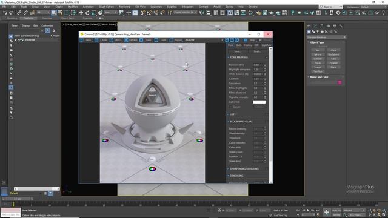
Task: Click the Exposure (EV) value field
Action: tap(258, 65)
